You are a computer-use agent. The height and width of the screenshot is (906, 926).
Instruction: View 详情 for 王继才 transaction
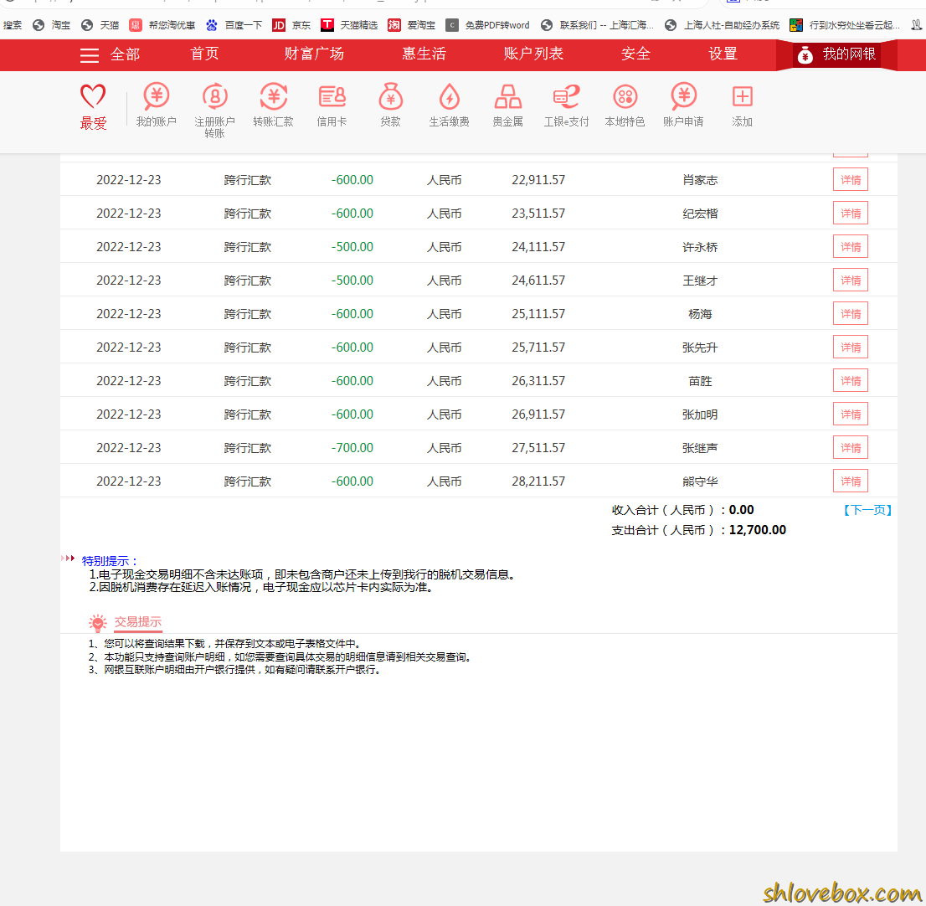click(851, 280)
